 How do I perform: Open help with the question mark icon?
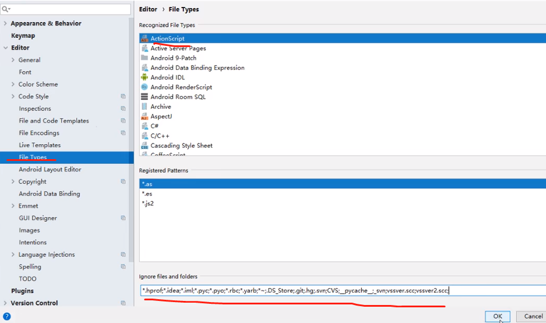(x=6, y=317)
